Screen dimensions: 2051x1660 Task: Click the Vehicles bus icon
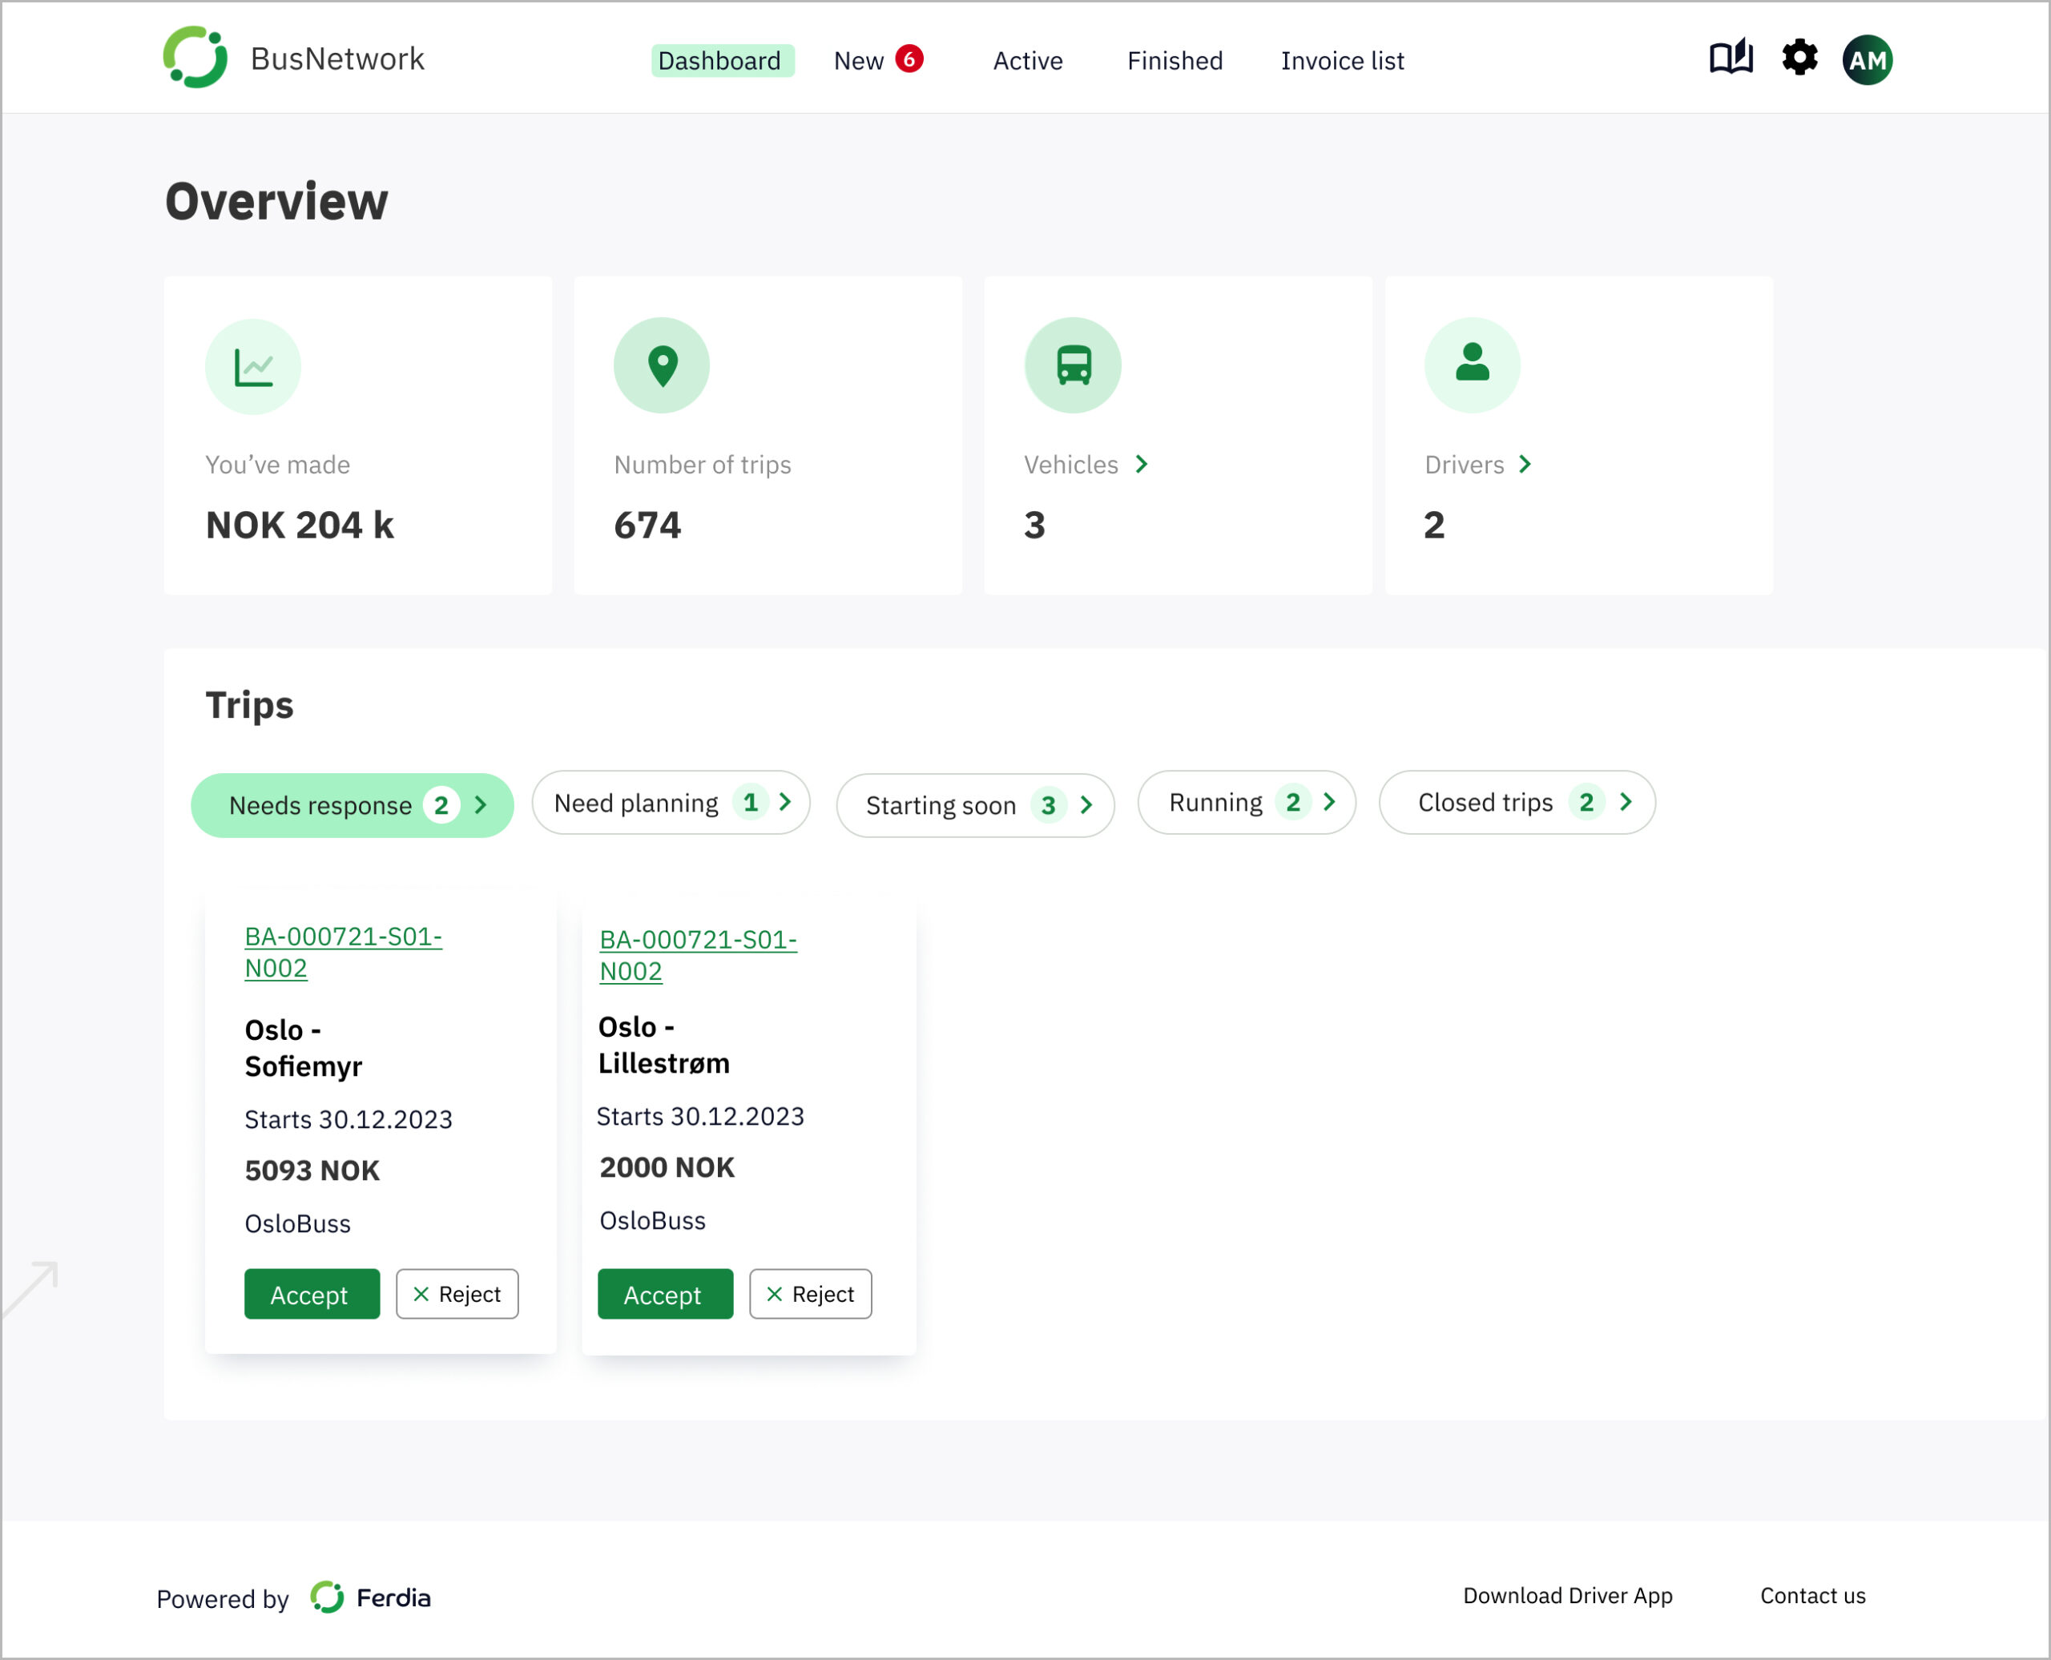[x=1073, y=365]
